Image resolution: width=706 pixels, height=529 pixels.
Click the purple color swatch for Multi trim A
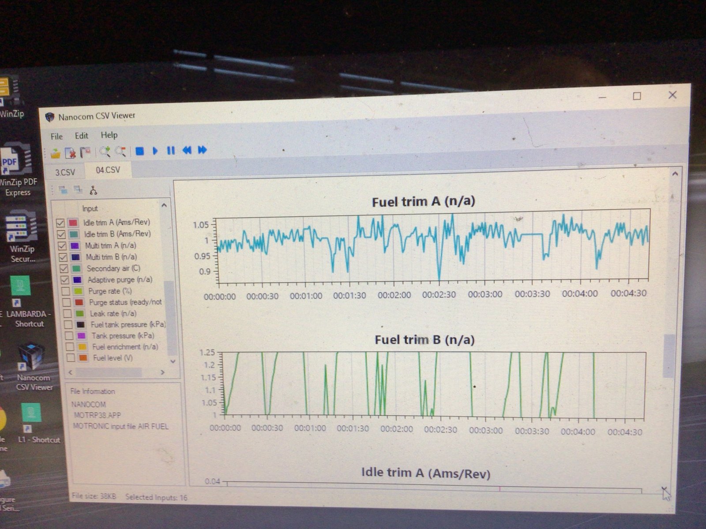pos(75,246)
